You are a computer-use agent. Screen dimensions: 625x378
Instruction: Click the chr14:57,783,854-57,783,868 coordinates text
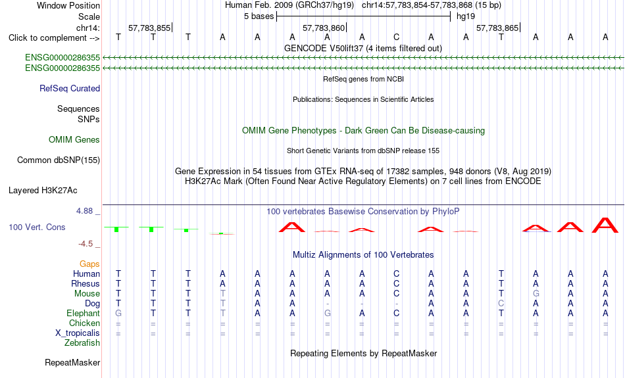(417, 5)
